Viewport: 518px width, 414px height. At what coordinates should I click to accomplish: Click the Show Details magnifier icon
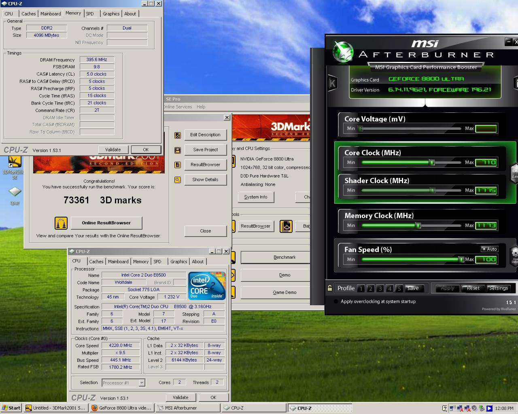(177, 180)
